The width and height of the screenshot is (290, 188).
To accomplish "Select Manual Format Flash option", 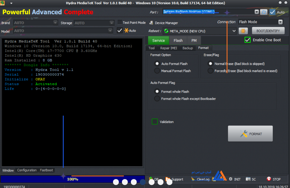I will pos(157,71).
